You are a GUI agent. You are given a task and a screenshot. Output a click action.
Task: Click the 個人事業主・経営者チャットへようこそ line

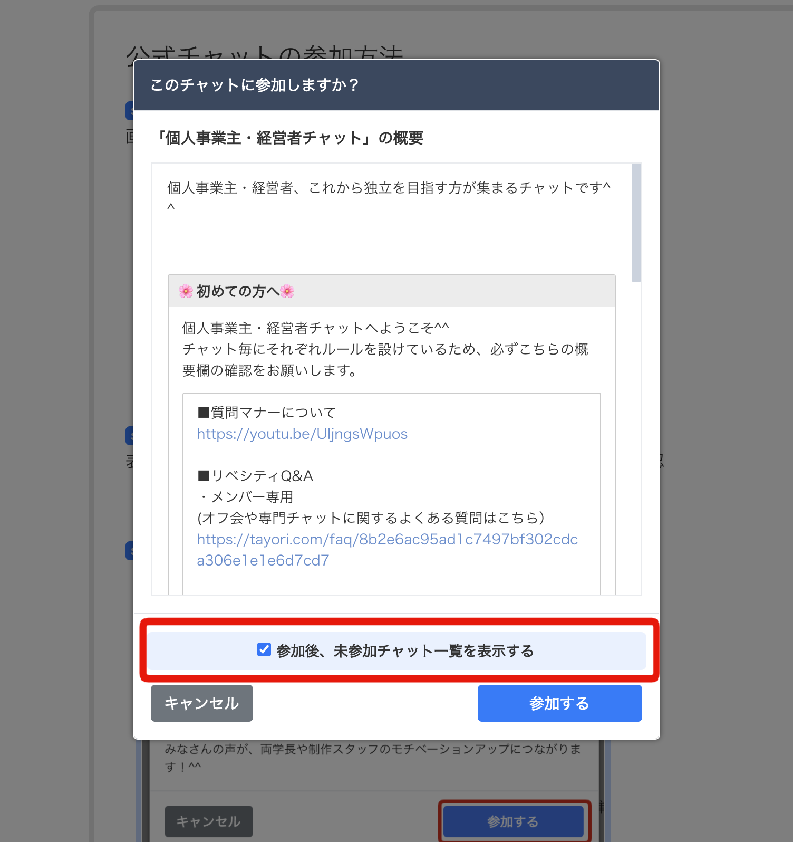315,328
